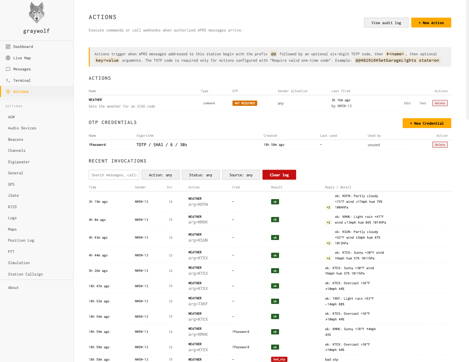Click the Terminal prompt icon
The image size is (469, 362).
pos(8,80)
